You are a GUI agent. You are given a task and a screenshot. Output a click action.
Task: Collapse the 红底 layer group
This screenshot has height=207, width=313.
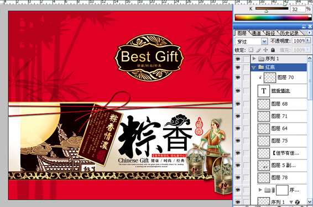click(254, 67)
